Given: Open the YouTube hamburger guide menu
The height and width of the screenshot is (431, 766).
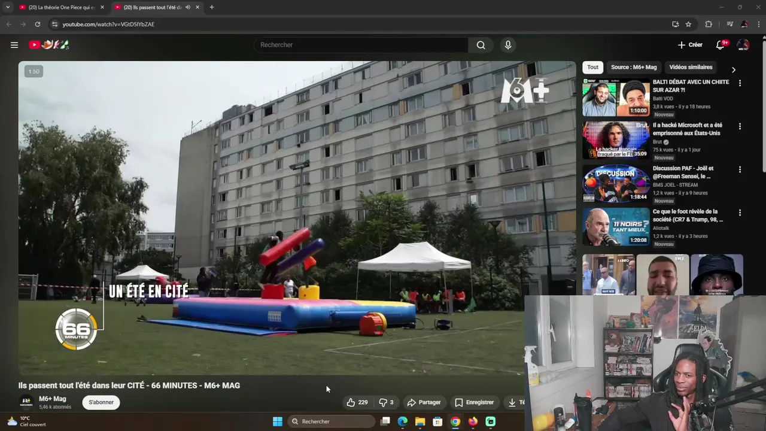Looking at the screenshot, I should (14, 45).
